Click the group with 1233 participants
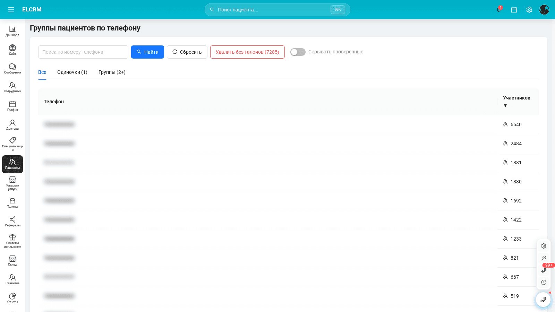 click(289, 239)
